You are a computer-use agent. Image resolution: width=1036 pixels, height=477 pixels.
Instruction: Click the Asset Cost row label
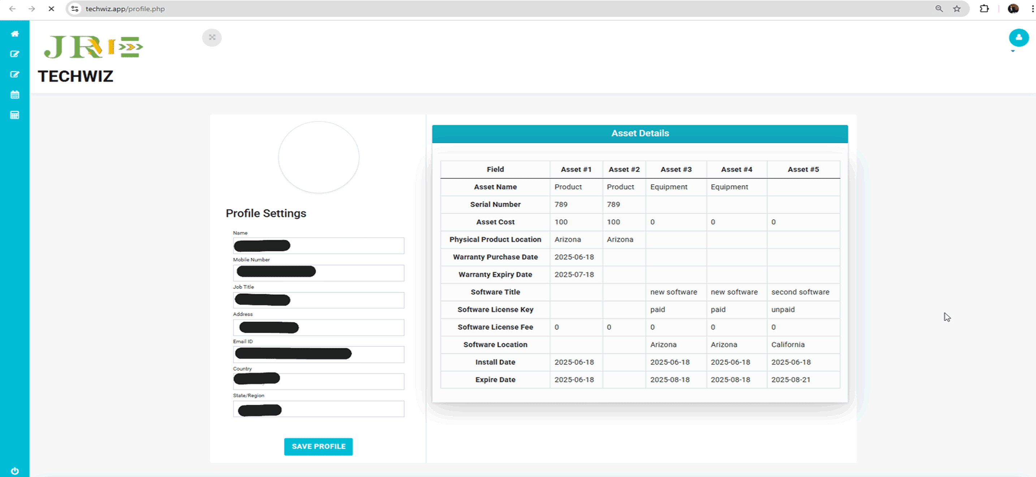click(495, 222)
